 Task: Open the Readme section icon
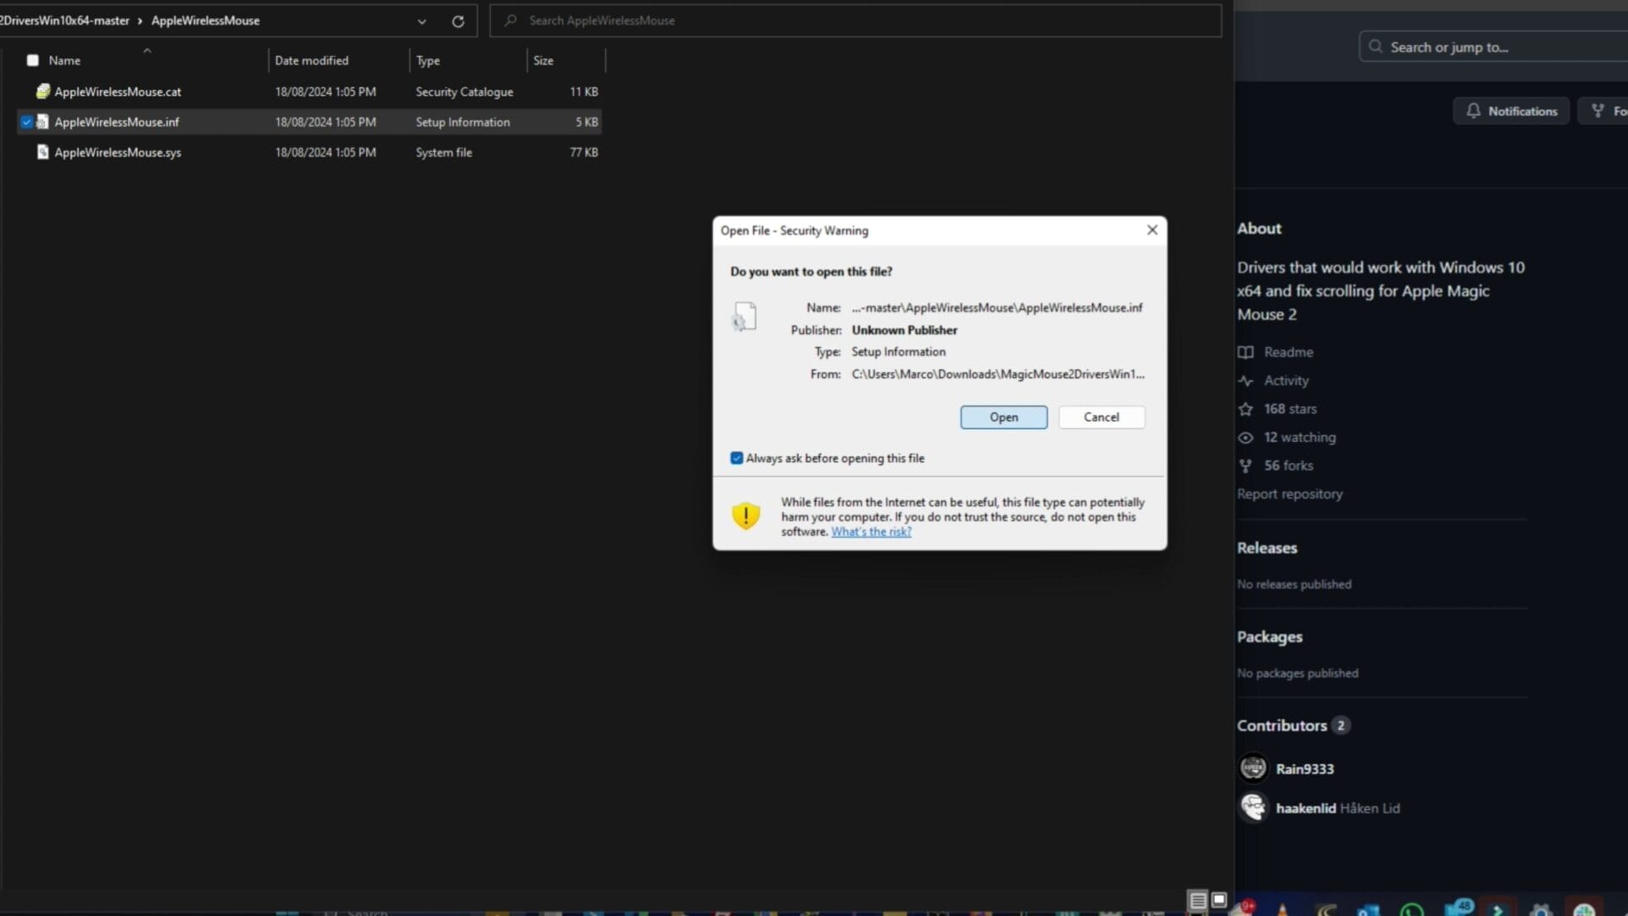[1246, 352]
